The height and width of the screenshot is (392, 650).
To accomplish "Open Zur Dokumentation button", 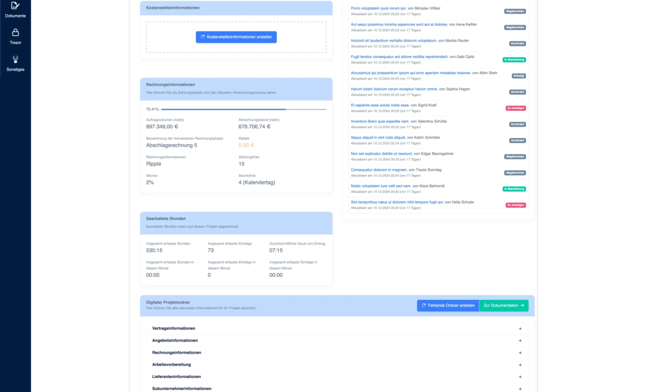I will (x=504, y=305).
